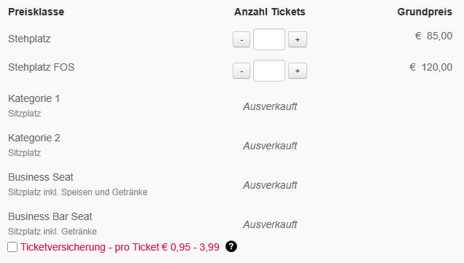Click the Kategorie 2 Sitzplatz entry
The image size is (464, 263).
point(34,145)
